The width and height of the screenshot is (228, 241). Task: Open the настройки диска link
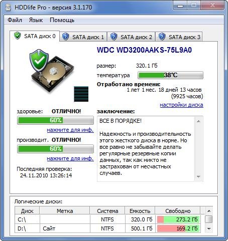pyautogui.click(x=181, y=105)
